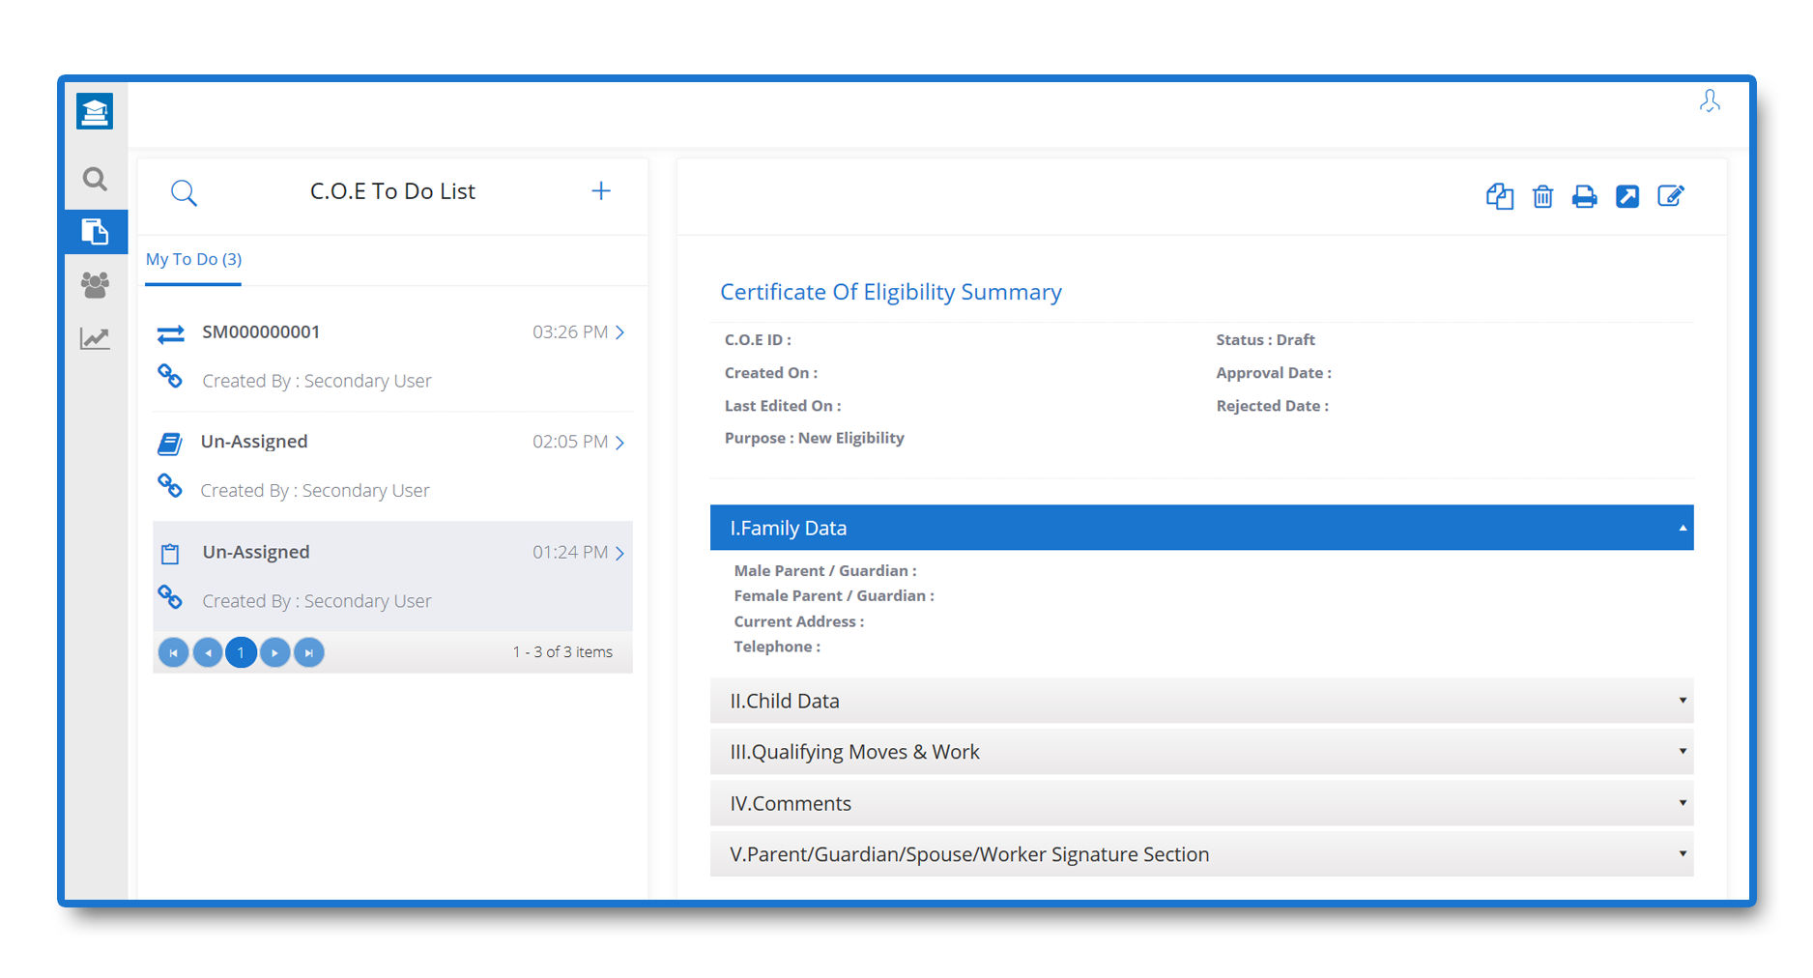Click link icon under 02:05 PM item
Image resolution: width=1813 pixels, height=978 pixels.
tap(170, 485)
